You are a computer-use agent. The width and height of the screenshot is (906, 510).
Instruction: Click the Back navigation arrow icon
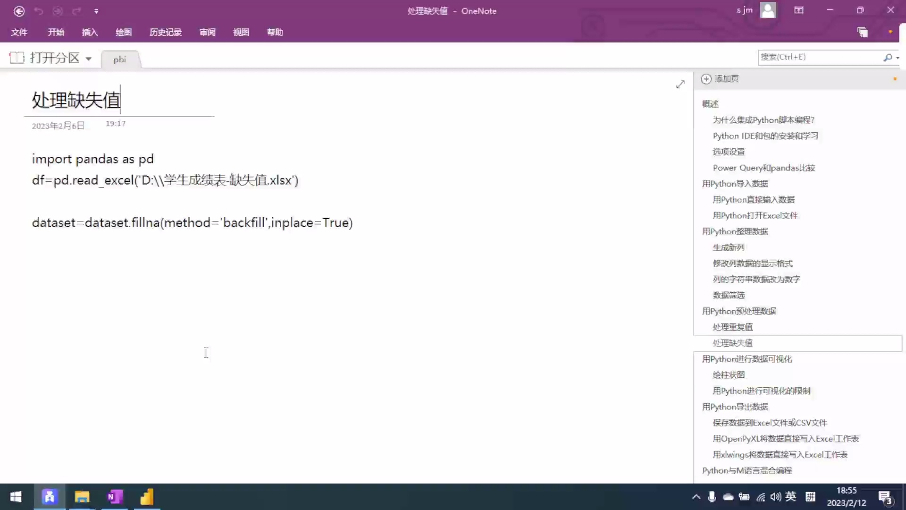19,11
